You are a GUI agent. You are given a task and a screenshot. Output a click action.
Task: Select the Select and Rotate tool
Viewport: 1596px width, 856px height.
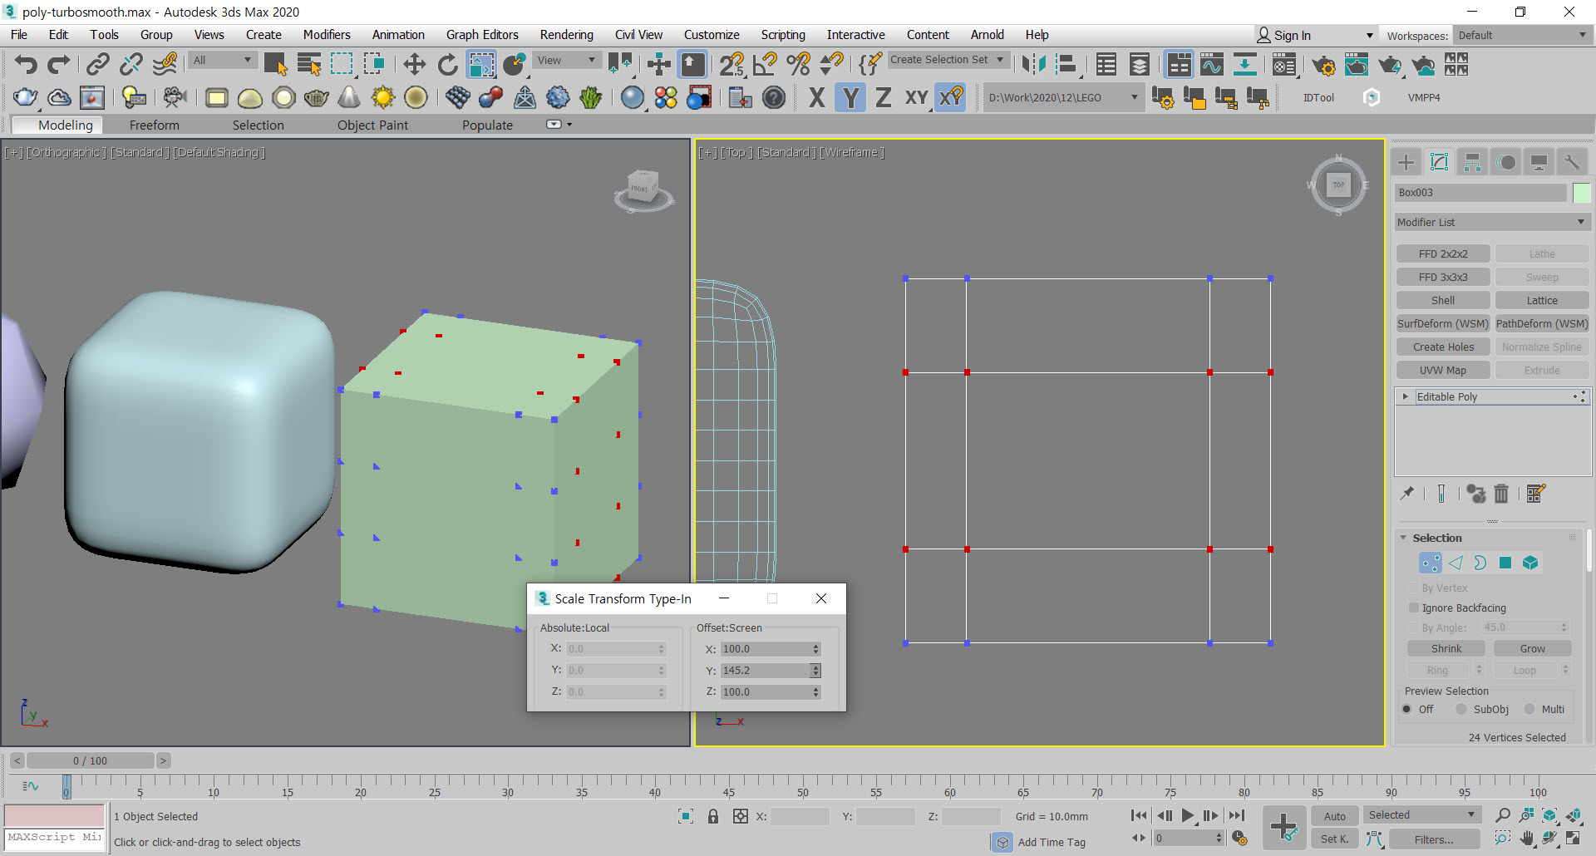[447, 64]
